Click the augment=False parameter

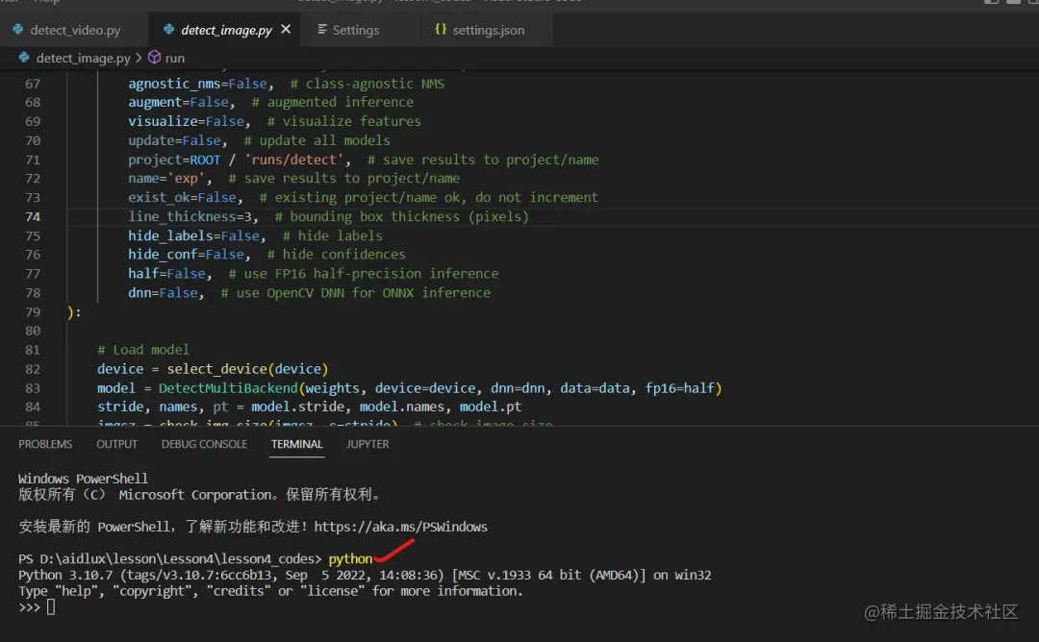178,103
